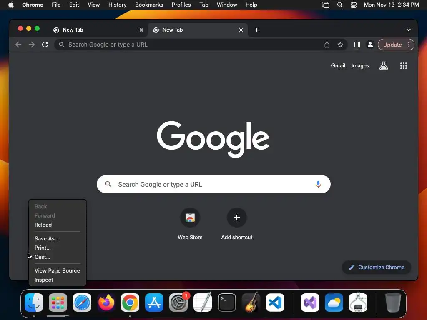The image size is (427, 320).
Task: Click the Update button
Action: point(392,45)
